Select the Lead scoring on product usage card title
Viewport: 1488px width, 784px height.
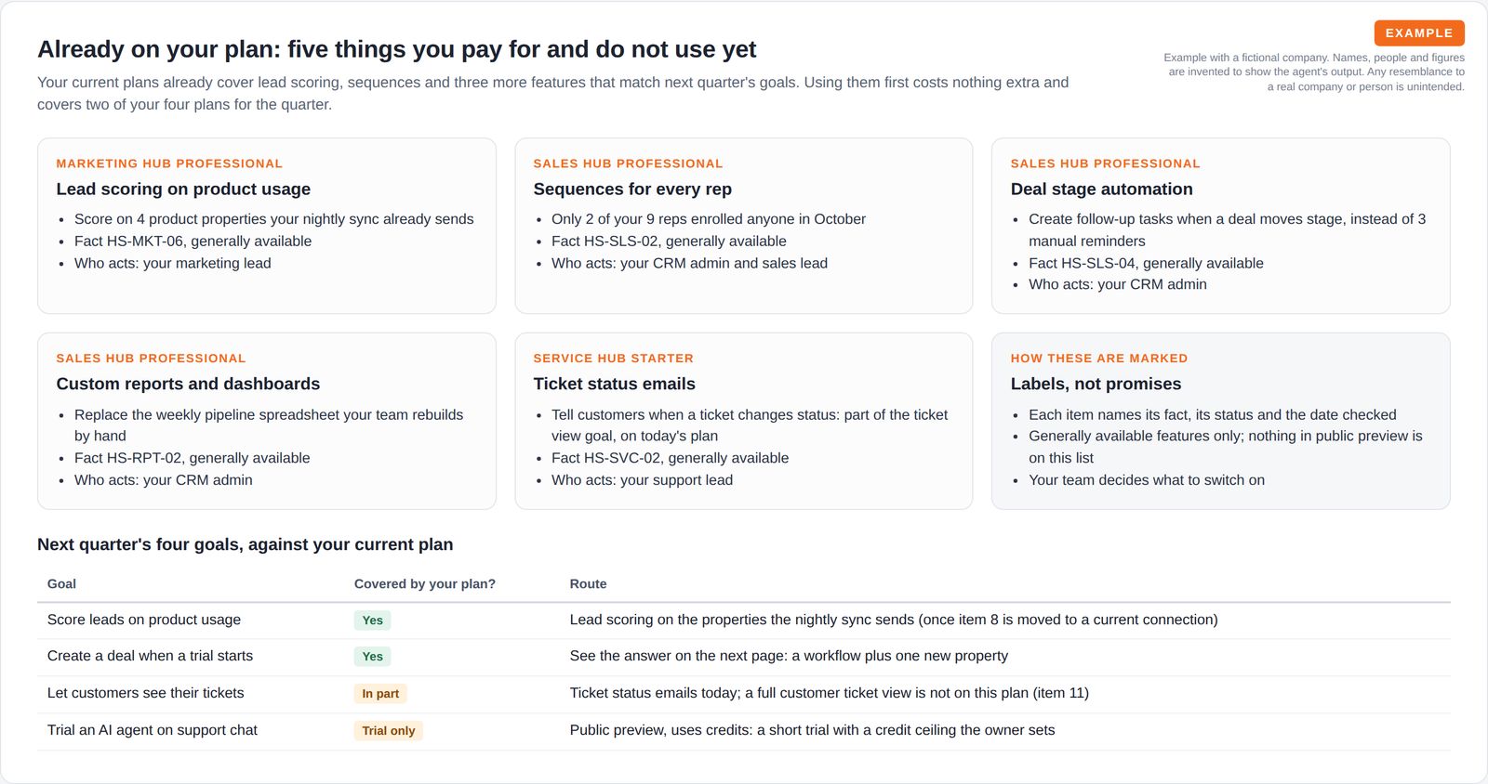[183, 189]
